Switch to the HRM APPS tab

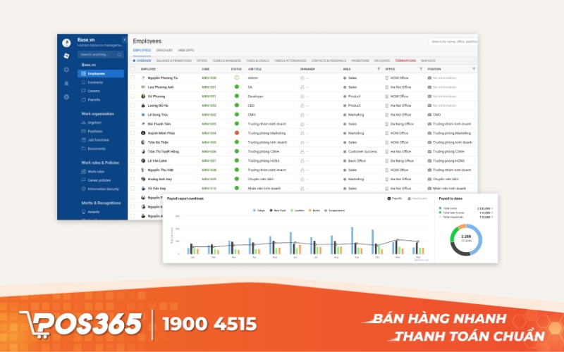[x=186, y=50]
